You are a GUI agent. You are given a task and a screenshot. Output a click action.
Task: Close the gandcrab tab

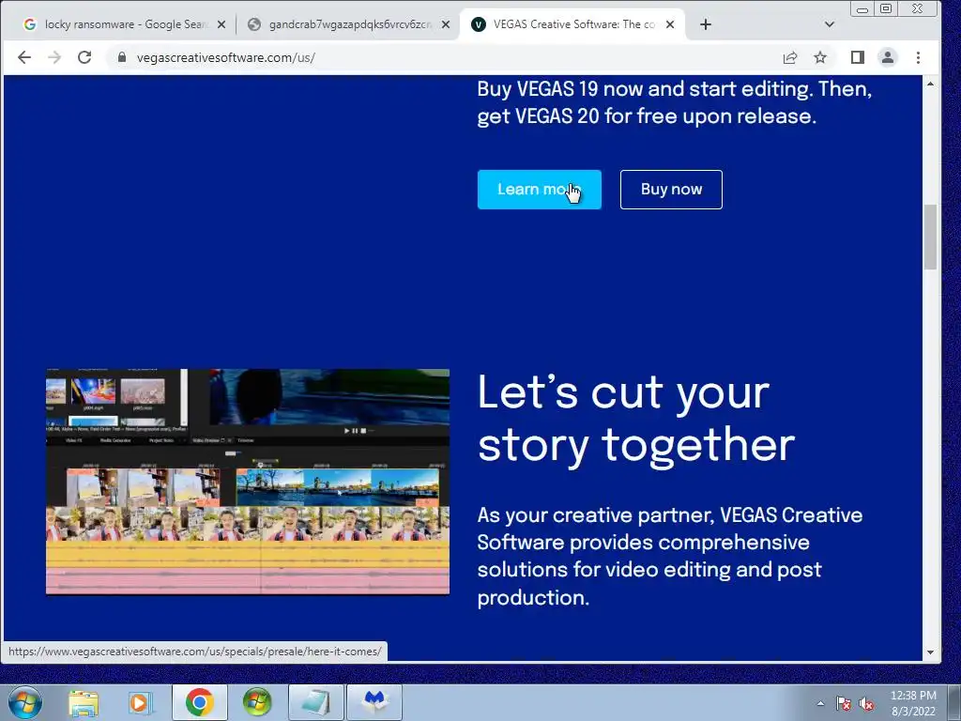pos(446,24)
